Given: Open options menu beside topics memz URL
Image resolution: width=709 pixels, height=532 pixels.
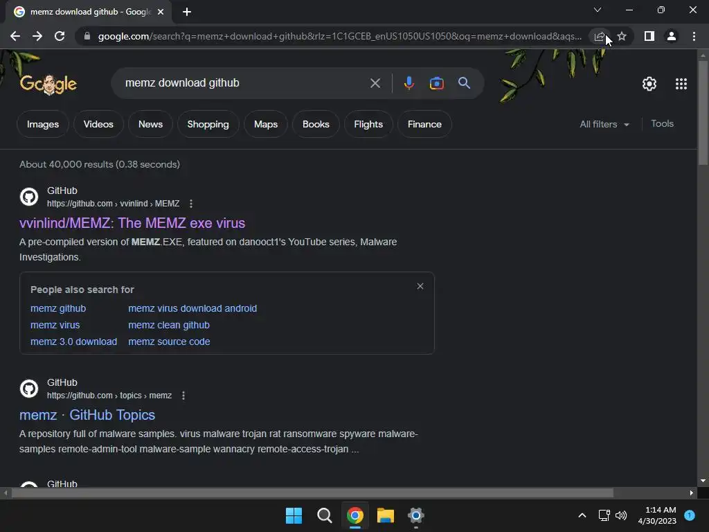Looking at the screenshot, I should (x=183, y=396).
